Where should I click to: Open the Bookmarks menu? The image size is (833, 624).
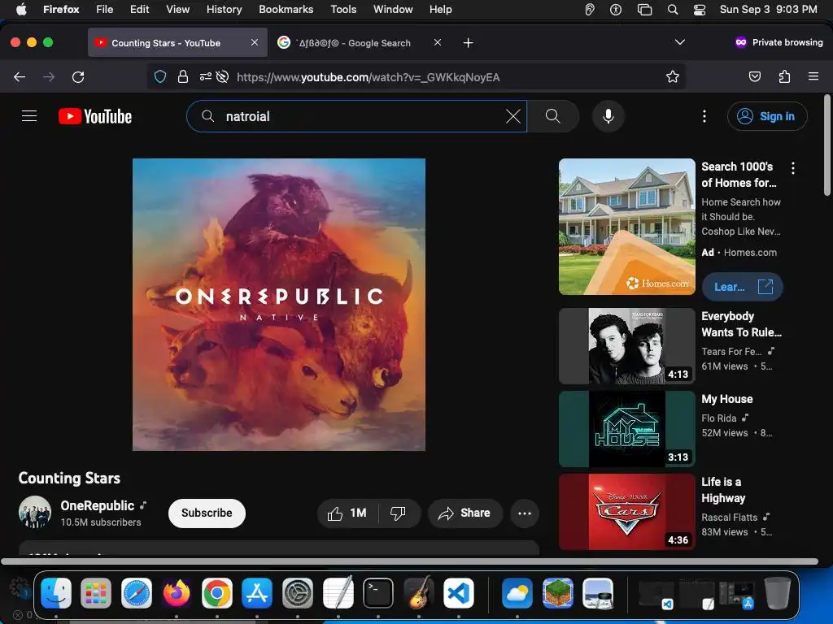pyautogui.click(x=286, y=10)
